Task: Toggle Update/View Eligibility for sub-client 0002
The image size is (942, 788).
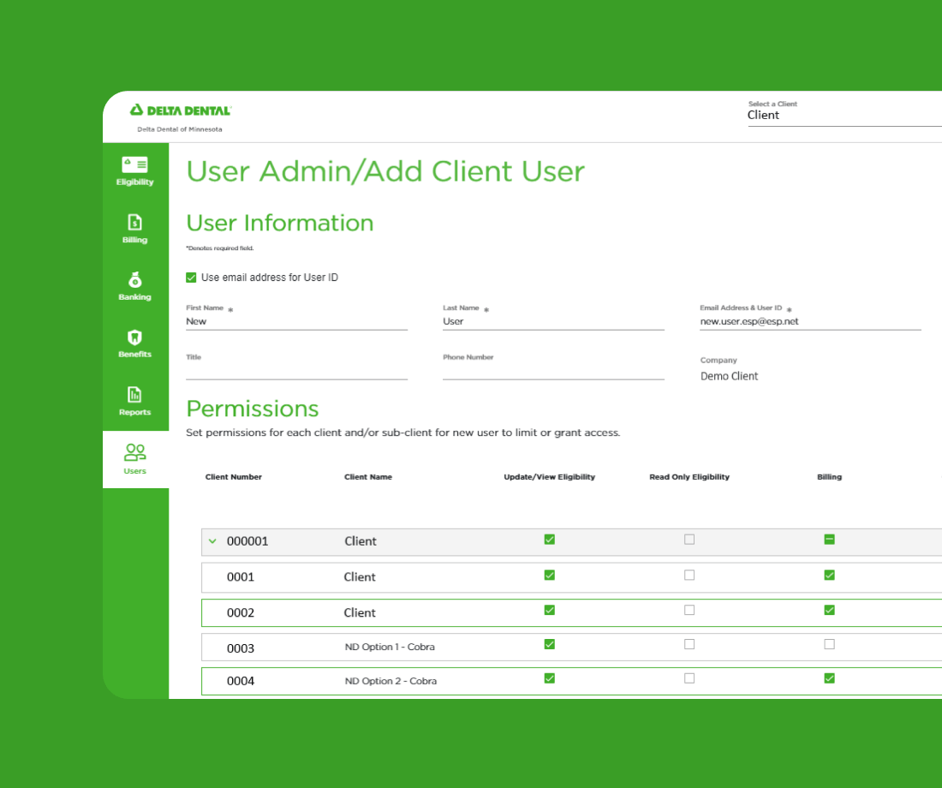Action: coord(550,610)
